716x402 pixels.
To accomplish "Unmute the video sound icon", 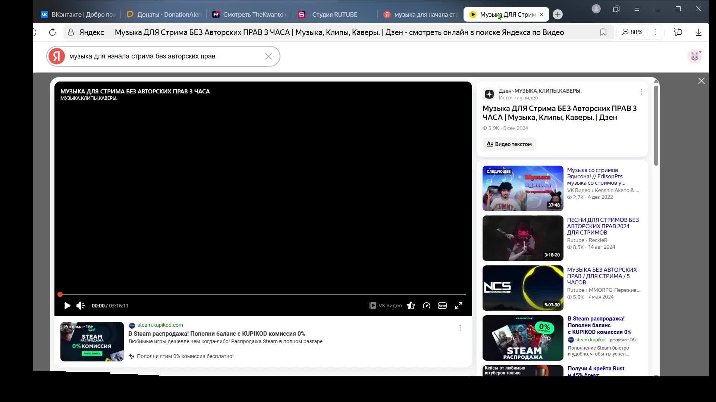I will coord(81,306).
